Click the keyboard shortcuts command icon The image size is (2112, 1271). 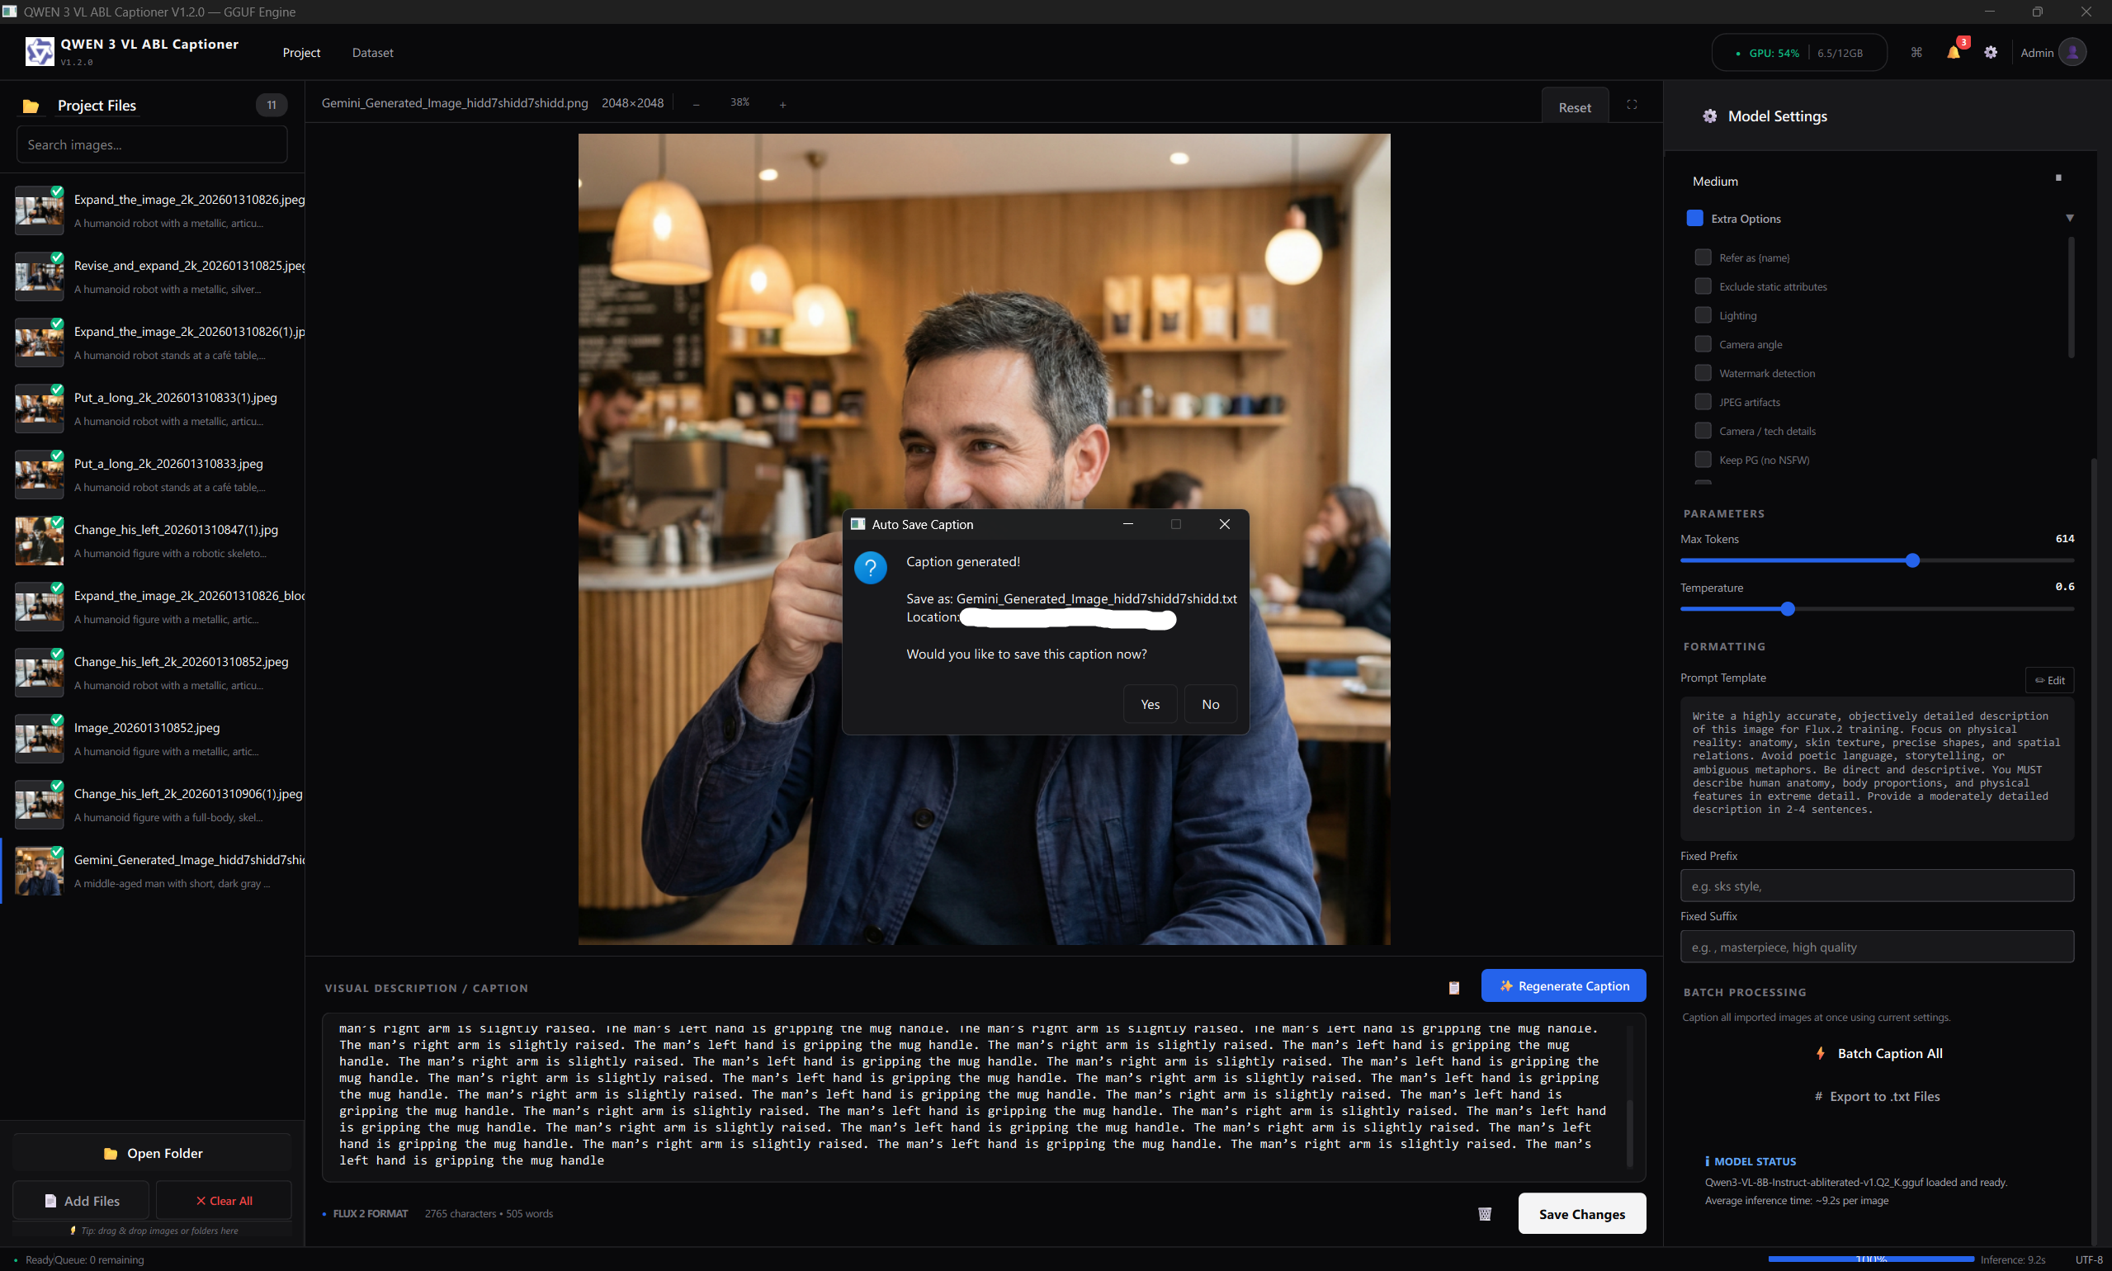pyautogui.click(x=1916, y=52)
